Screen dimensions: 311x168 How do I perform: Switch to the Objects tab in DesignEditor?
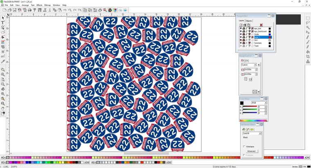point(249,21)
